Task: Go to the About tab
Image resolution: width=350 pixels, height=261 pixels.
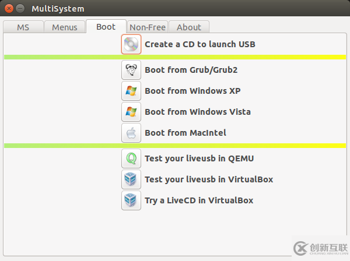Action: (x=189, y=27)
